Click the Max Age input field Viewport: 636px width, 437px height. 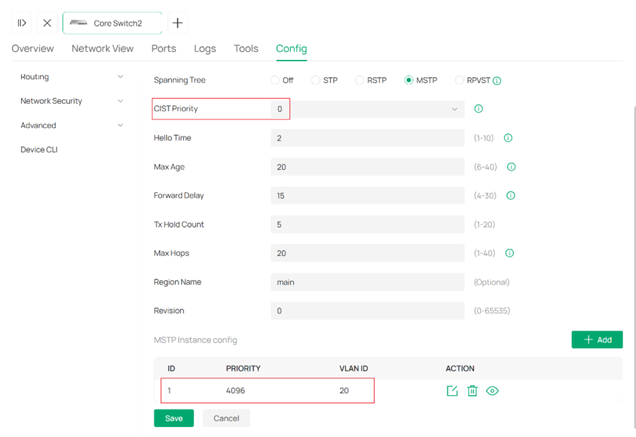368,167
